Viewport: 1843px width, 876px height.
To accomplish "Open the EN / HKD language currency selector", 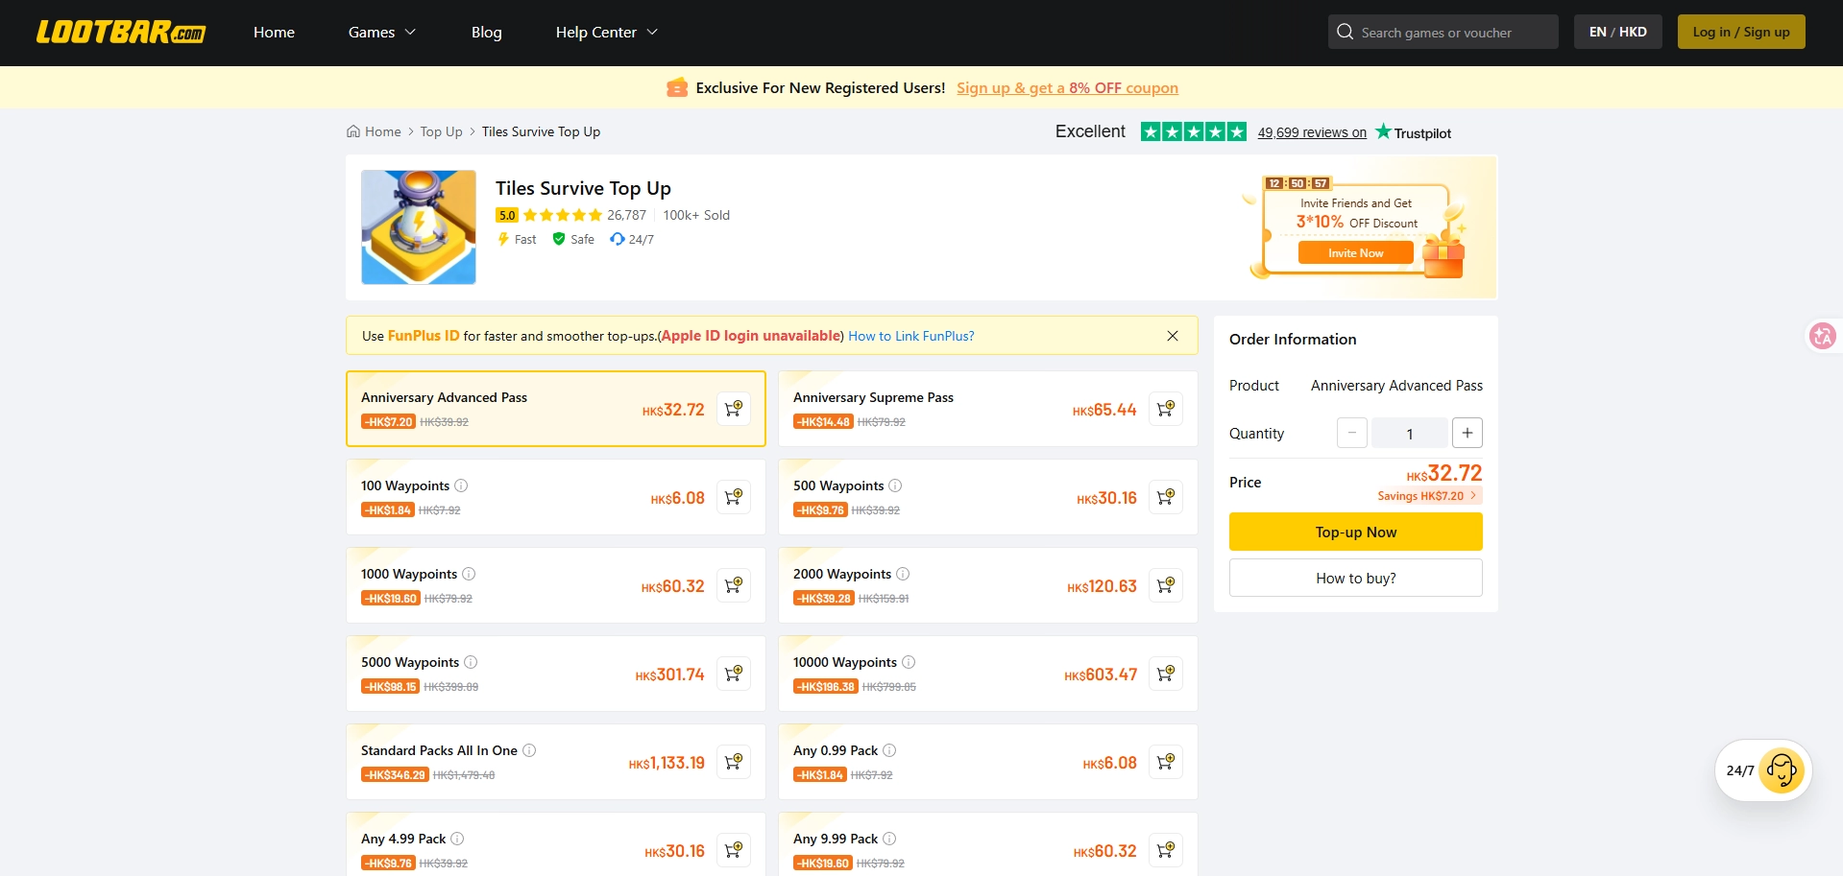I will (1618, 32).
